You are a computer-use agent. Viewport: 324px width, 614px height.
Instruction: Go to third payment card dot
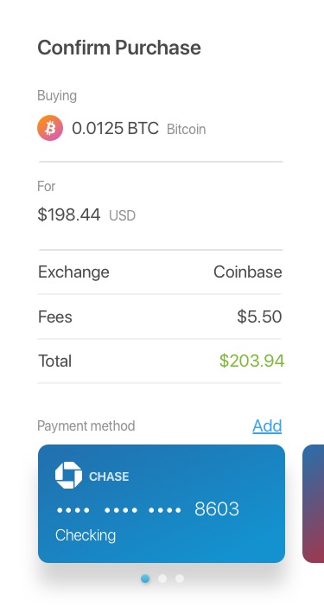[x=180, y=579]
